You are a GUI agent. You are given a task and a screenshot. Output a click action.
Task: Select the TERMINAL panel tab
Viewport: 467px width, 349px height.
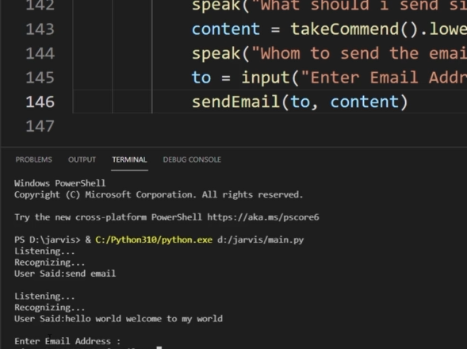(129, 159)
